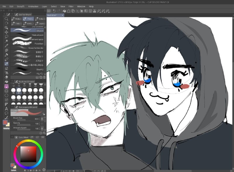
Task: Click the Undo arrow in toolbar
Action: [54, 11]
